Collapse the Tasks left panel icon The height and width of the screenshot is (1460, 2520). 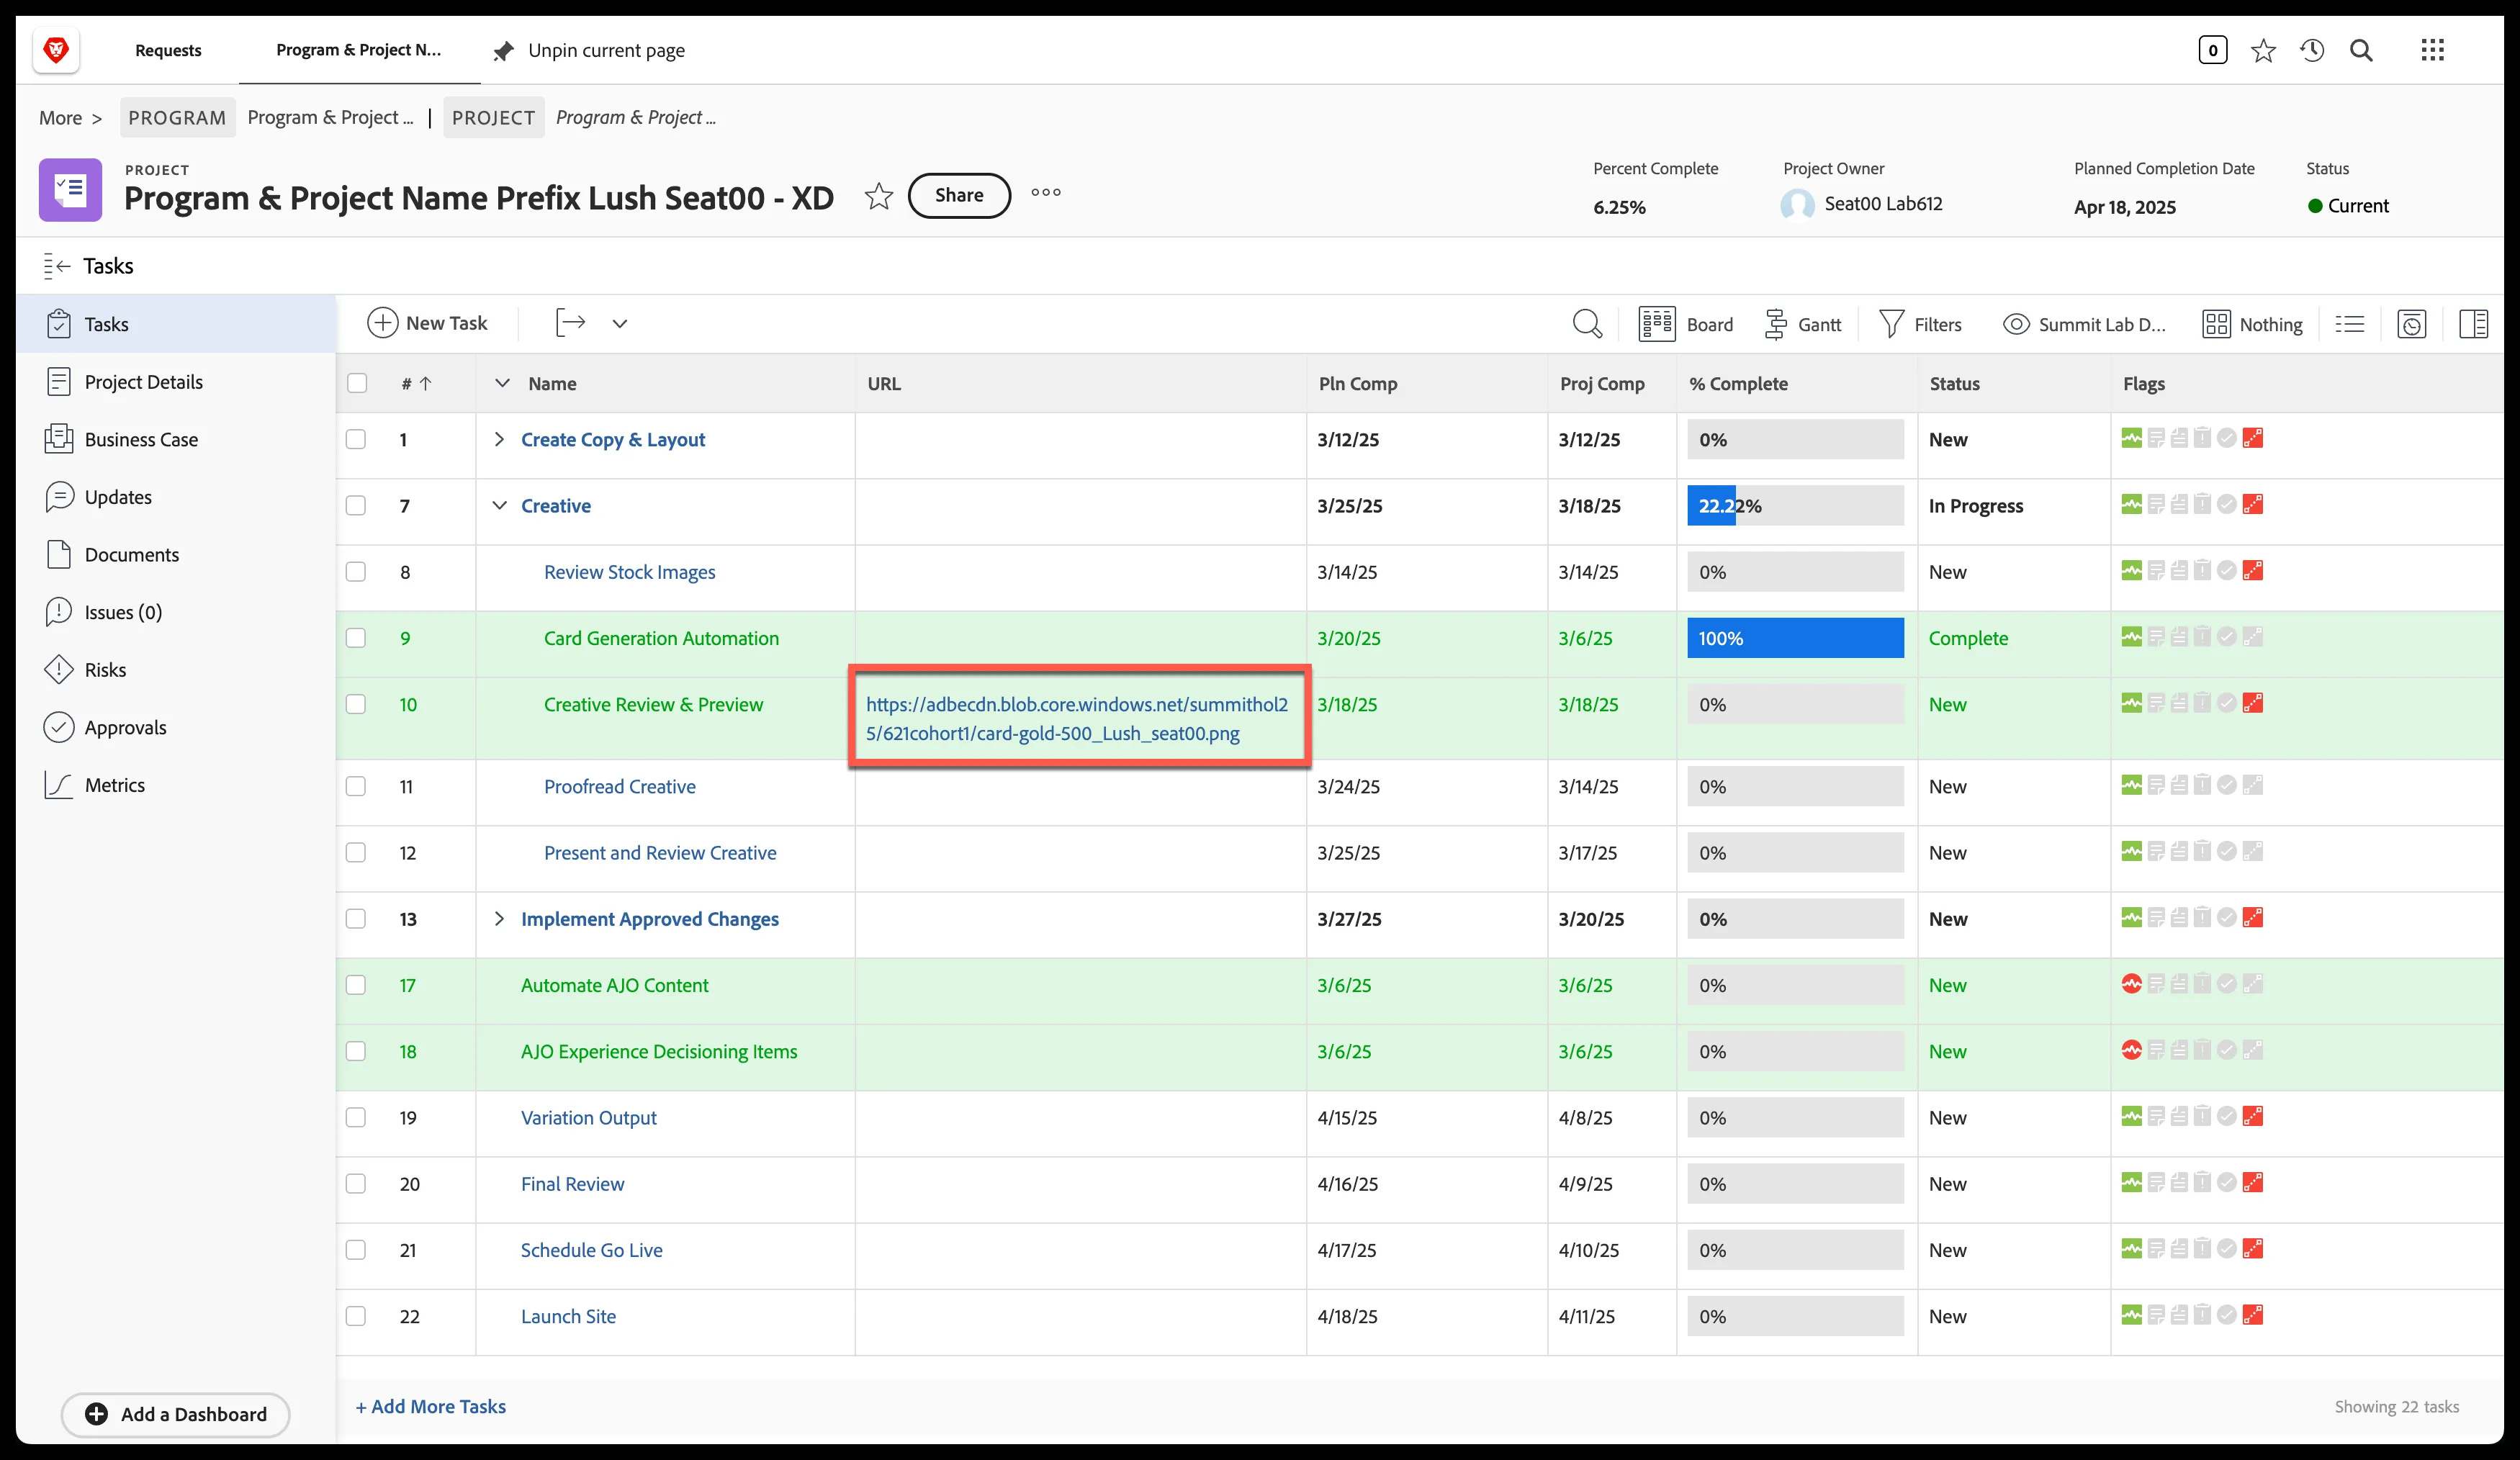57,266
